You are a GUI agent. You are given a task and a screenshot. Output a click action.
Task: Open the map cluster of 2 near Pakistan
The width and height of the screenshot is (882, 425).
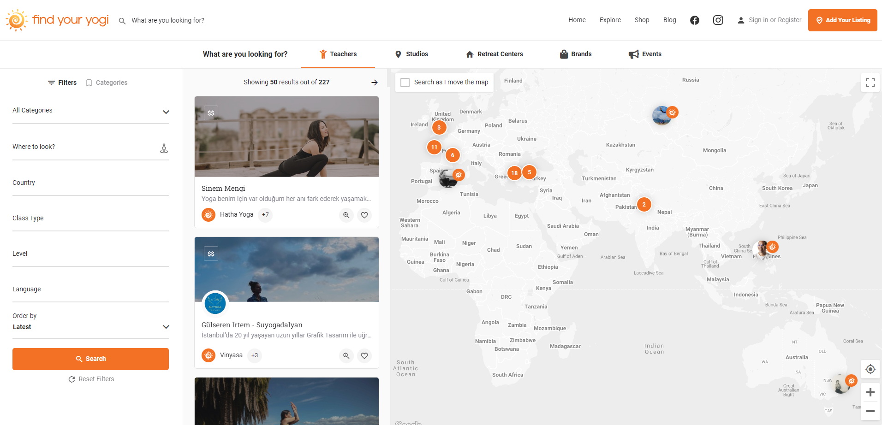644,205
